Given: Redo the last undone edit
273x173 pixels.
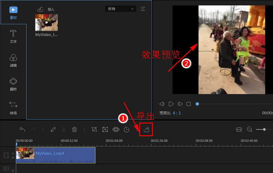Looking at the screenshot, I should pyautogui.click(x=33, y=129).
